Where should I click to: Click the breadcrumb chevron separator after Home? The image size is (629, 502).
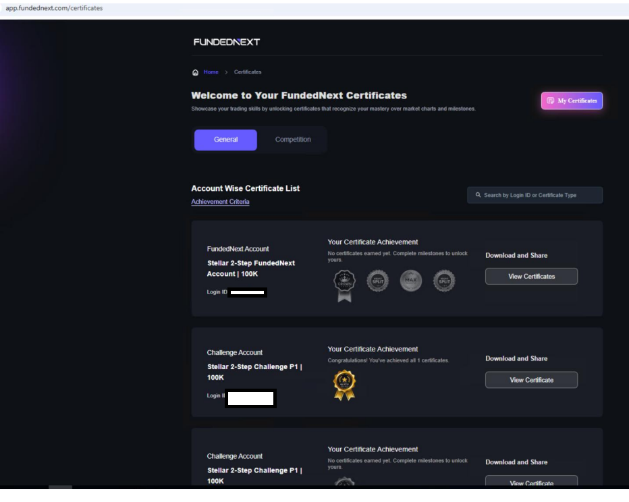pos(226,72)
